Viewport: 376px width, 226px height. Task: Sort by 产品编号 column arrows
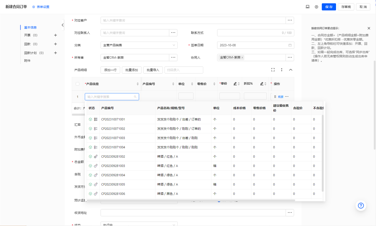(x=173, y=84)
